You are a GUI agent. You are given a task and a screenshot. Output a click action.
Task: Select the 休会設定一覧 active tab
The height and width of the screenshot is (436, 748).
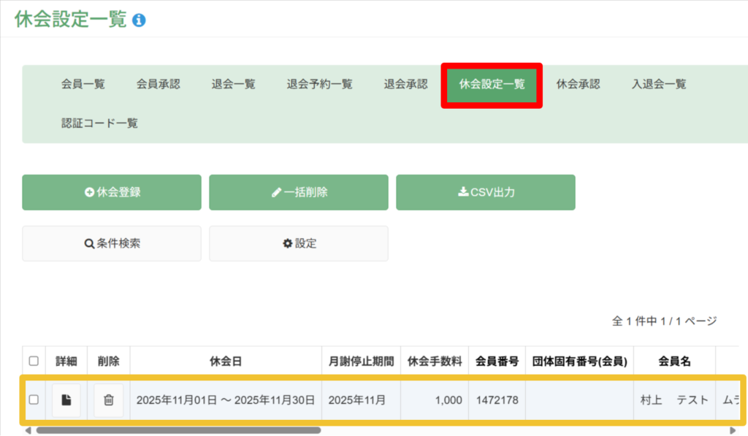click(492, 84)
